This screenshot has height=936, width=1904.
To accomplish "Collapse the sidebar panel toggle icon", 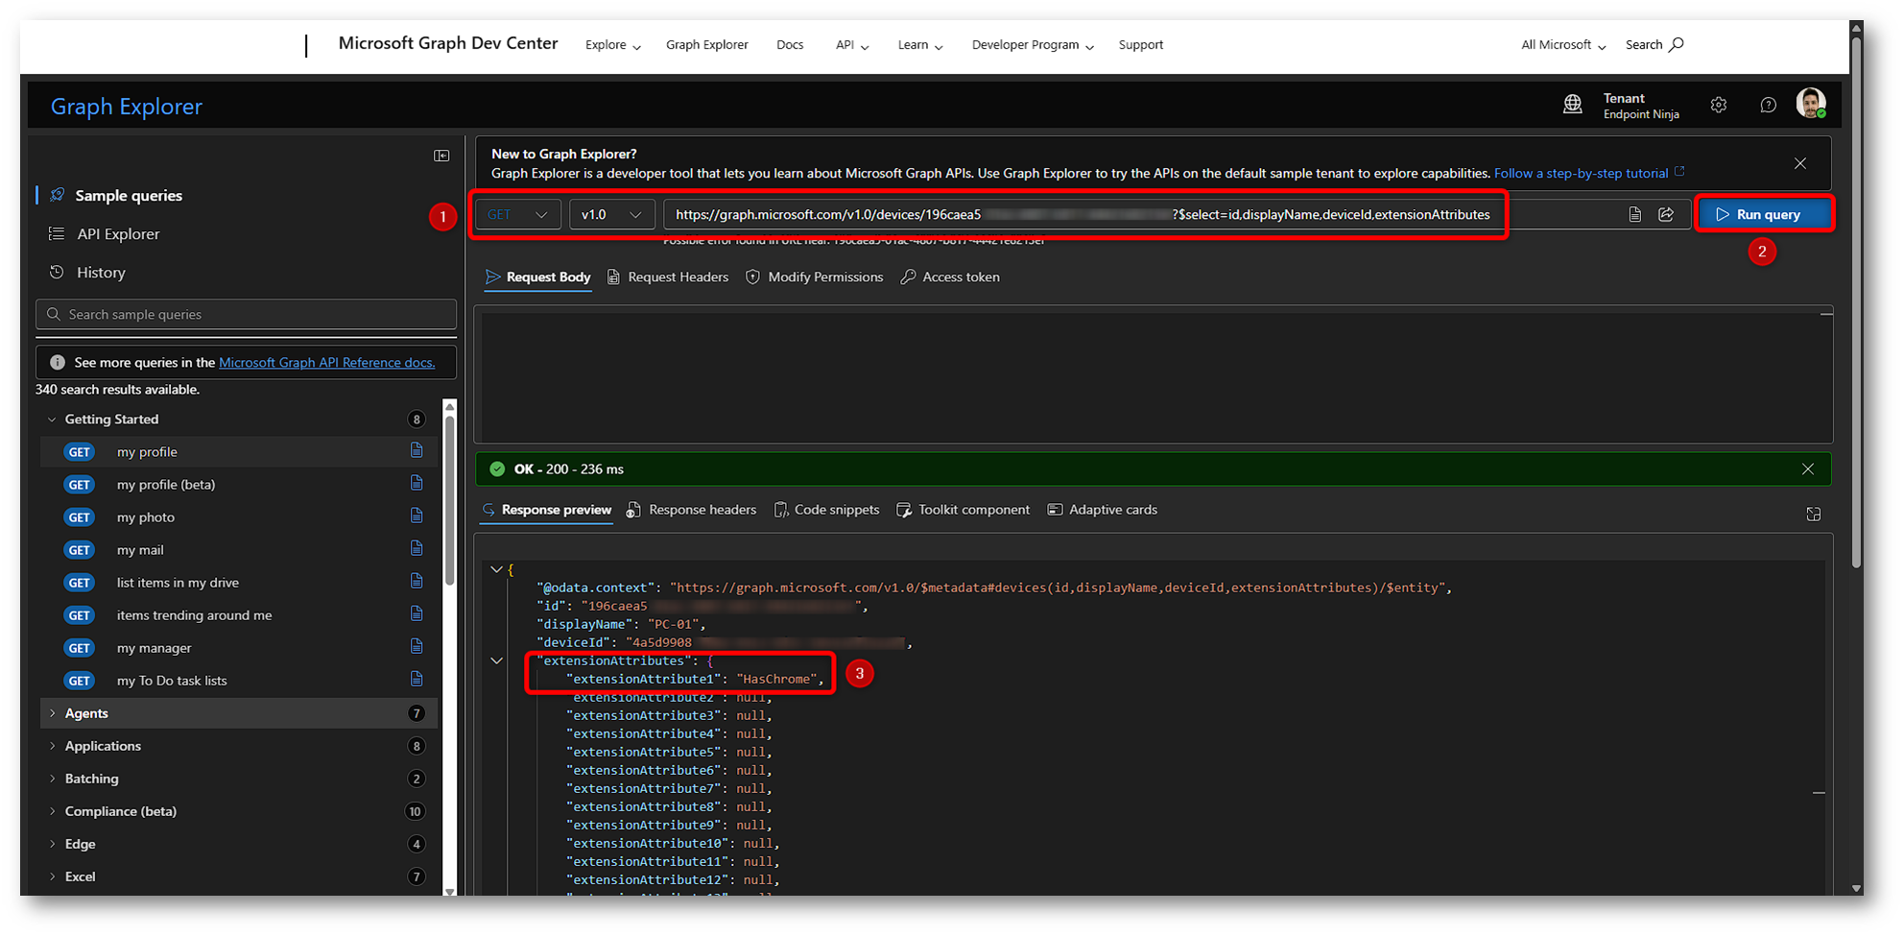I will tap(441, 156).
